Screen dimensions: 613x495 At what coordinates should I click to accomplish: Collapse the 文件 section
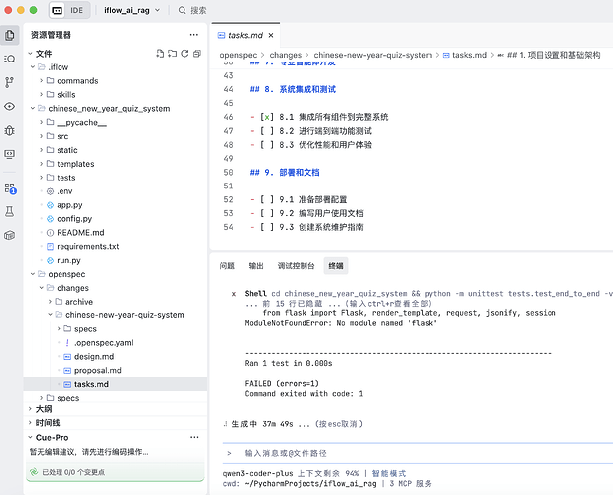point(30,54)
